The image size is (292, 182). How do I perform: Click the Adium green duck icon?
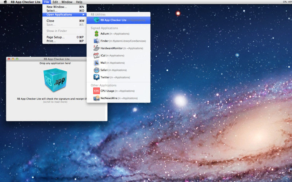96,33
